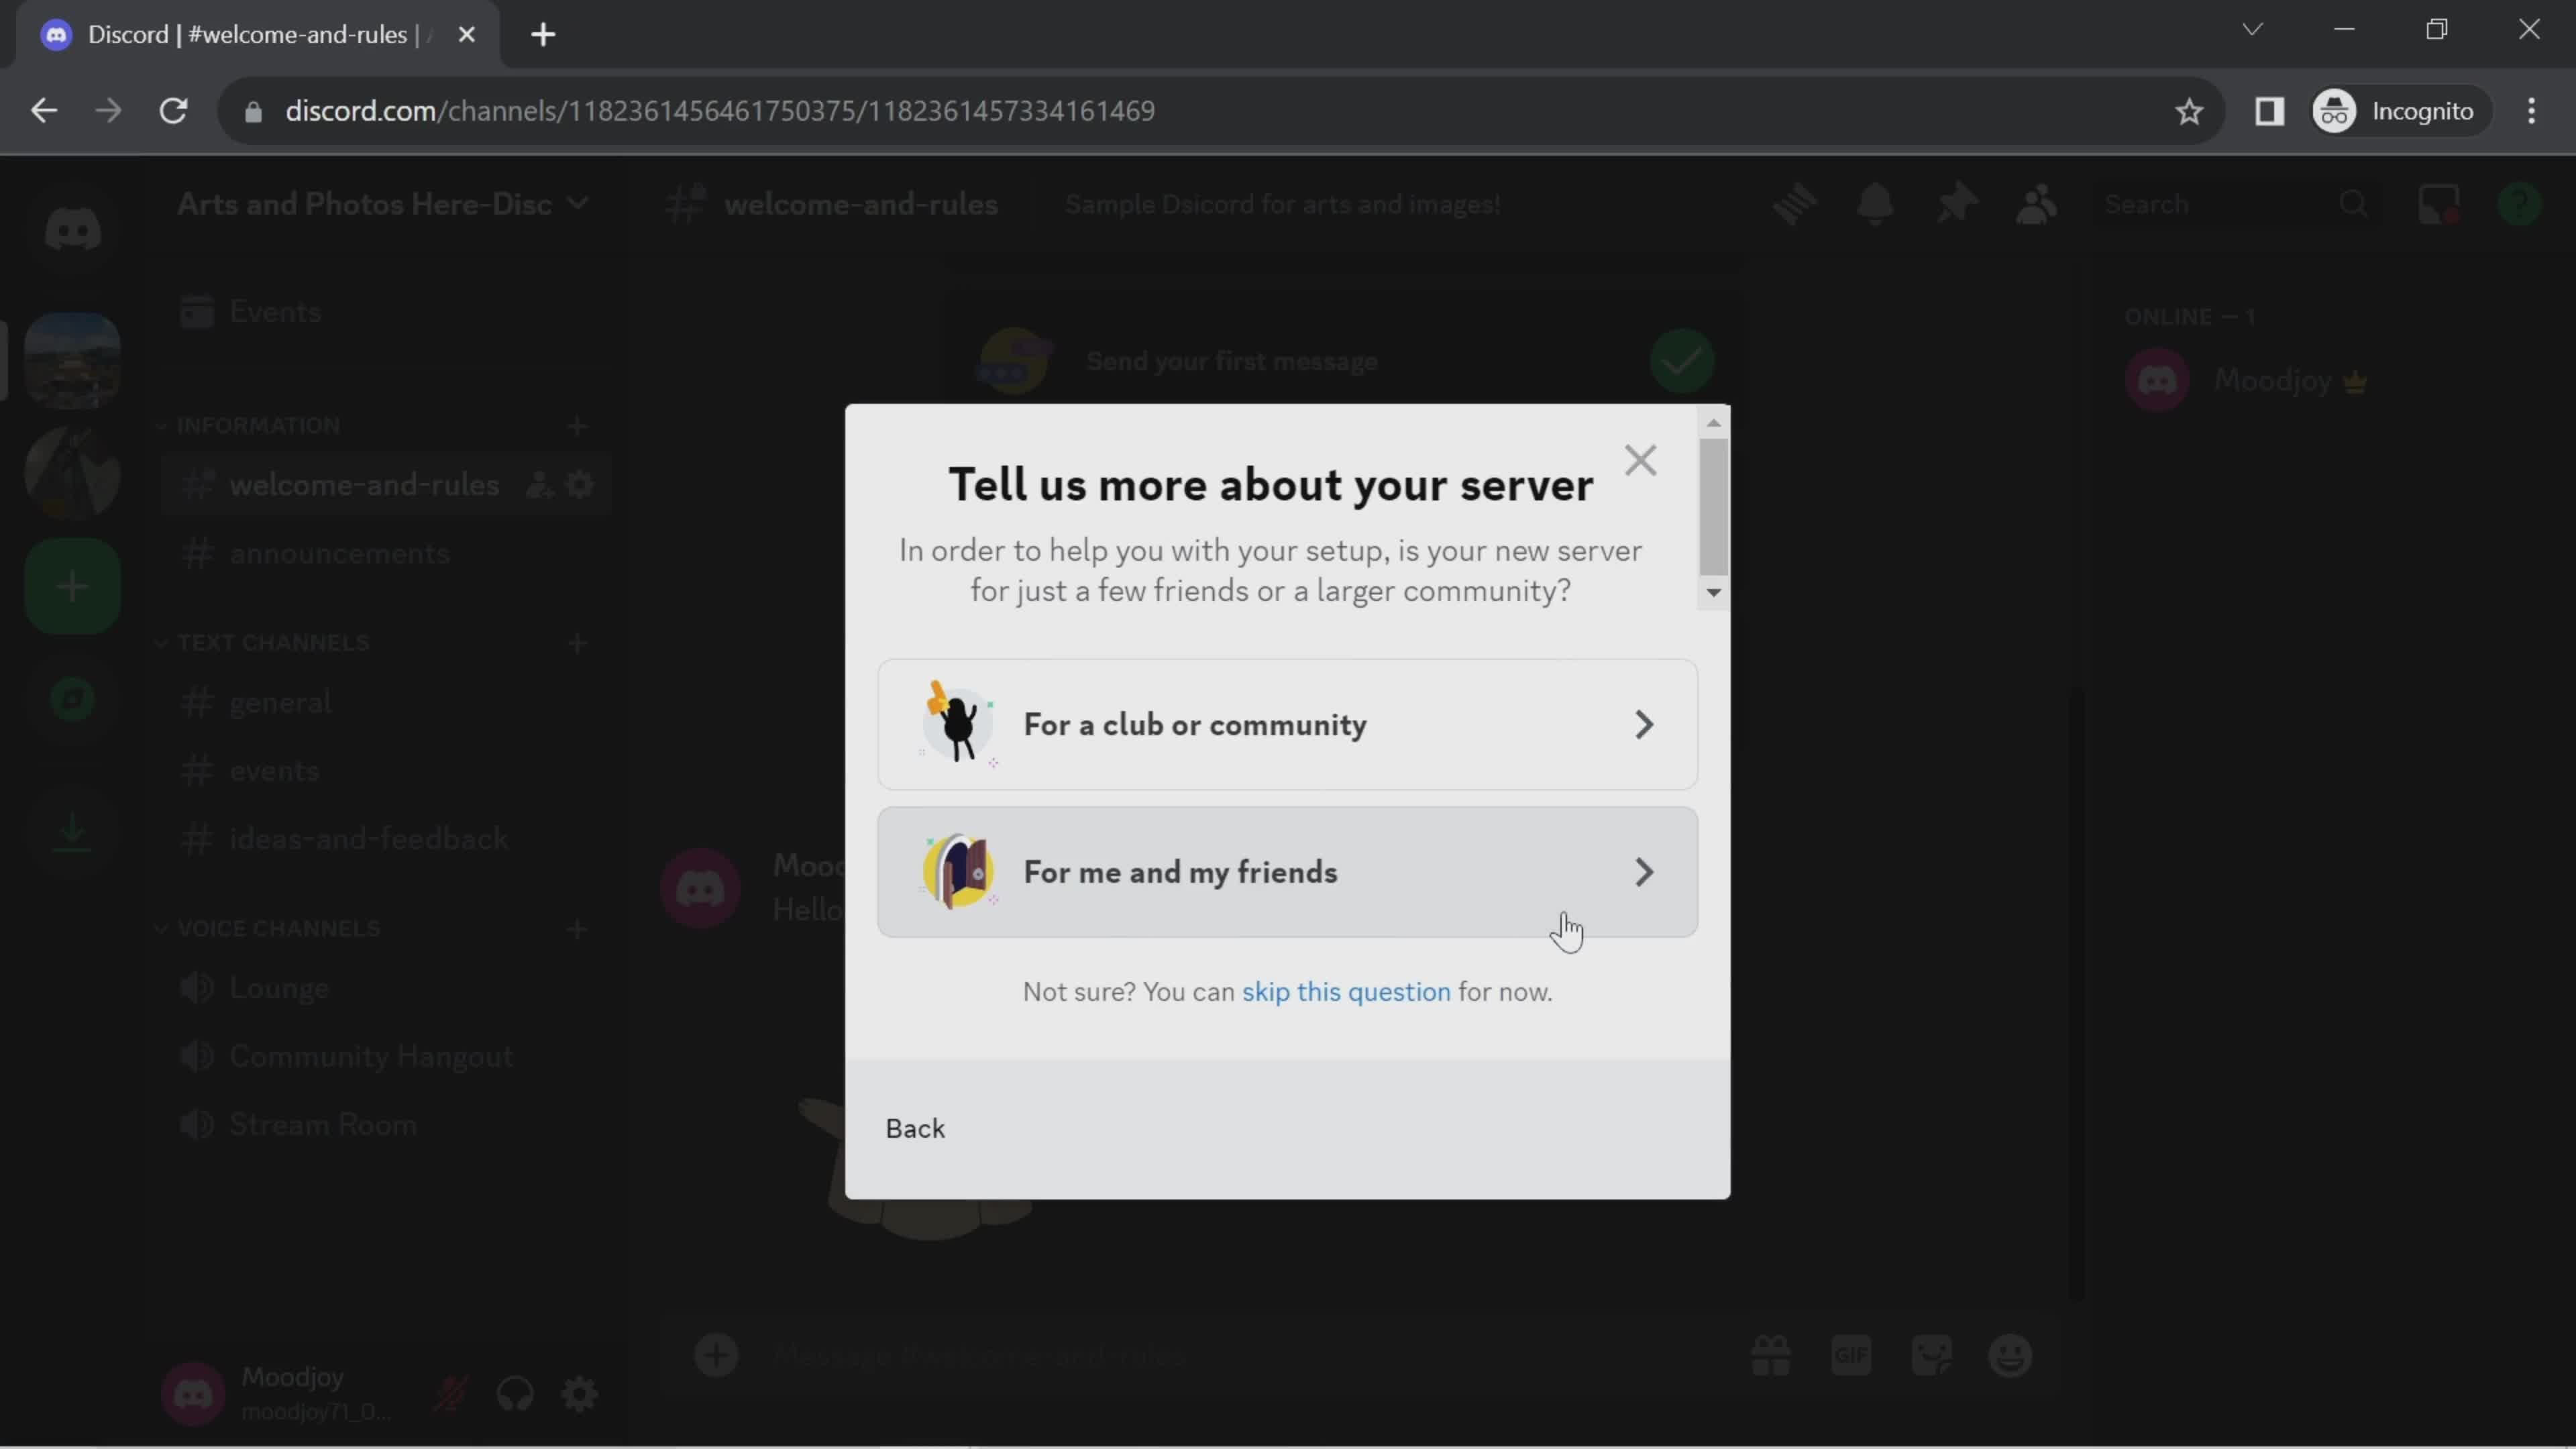Open notification settings bell icon
This screenshot has width=2576, height=1449.
point(1875,204)
